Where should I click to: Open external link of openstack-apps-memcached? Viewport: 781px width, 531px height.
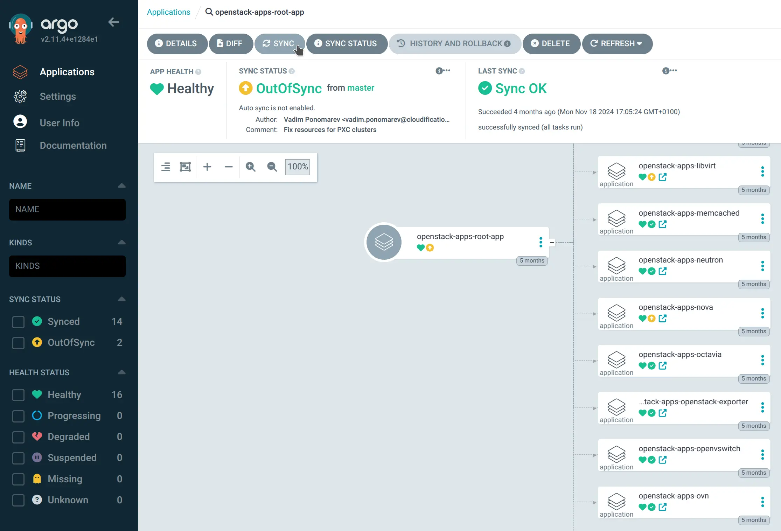click(662, 224)
